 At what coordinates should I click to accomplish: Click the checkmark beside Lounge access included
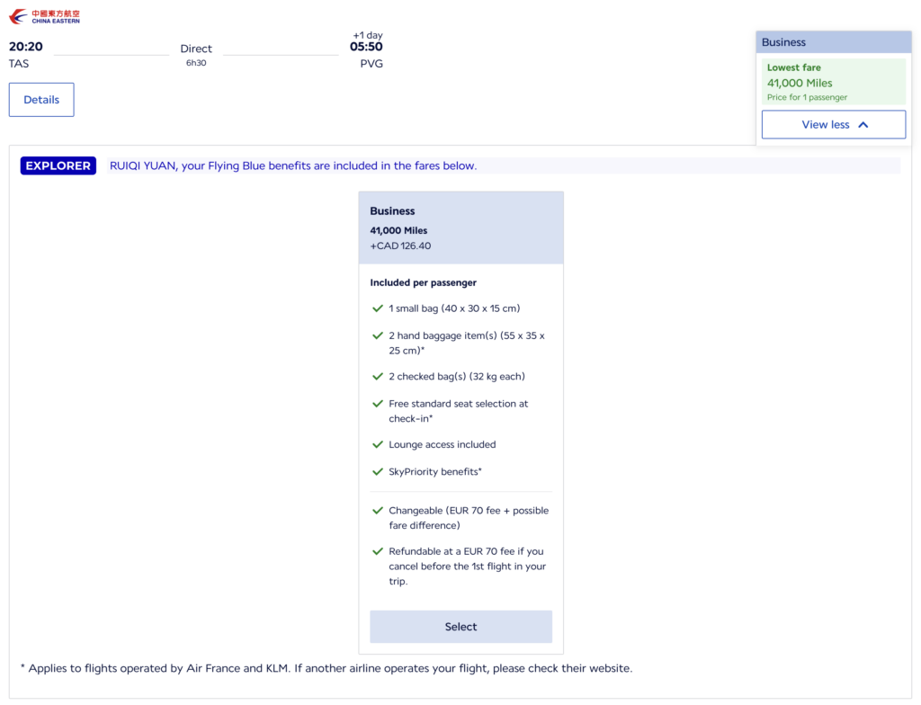tap(378, 445)
